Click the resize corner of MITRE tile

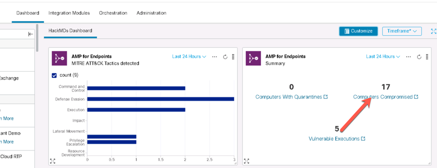(236, 164)
